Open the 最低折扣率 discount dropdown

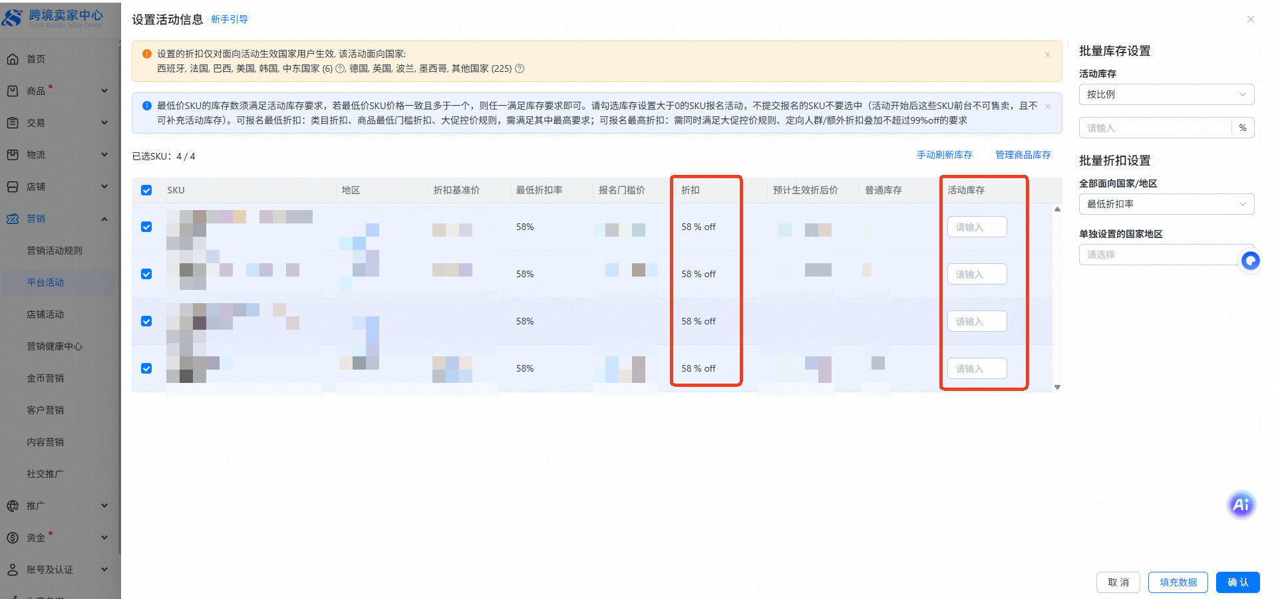tap(1166, 204)
